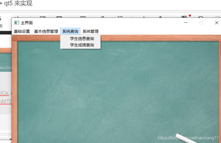
Task: Open the 基础设置 menu
Action: (22, 31)
